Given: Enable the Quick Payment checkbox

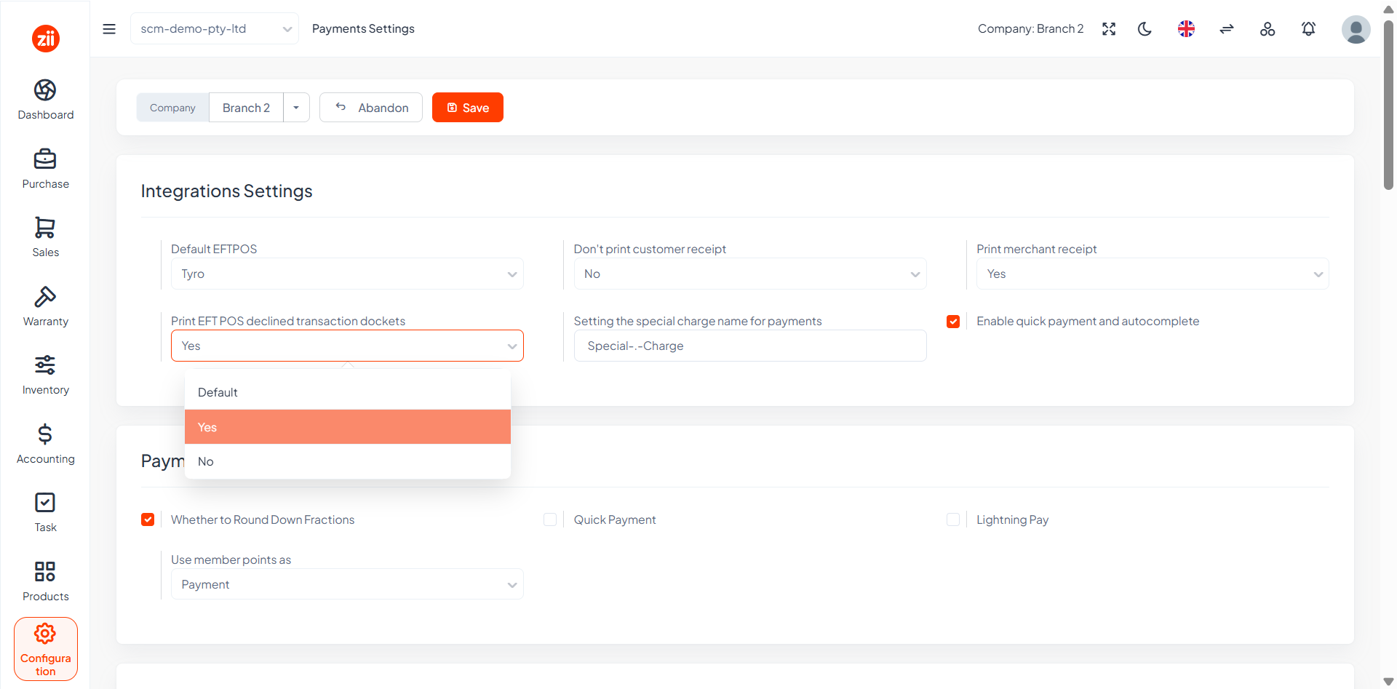Looking at the screenshot, I should pyautogui.click(x=550, y=519).
